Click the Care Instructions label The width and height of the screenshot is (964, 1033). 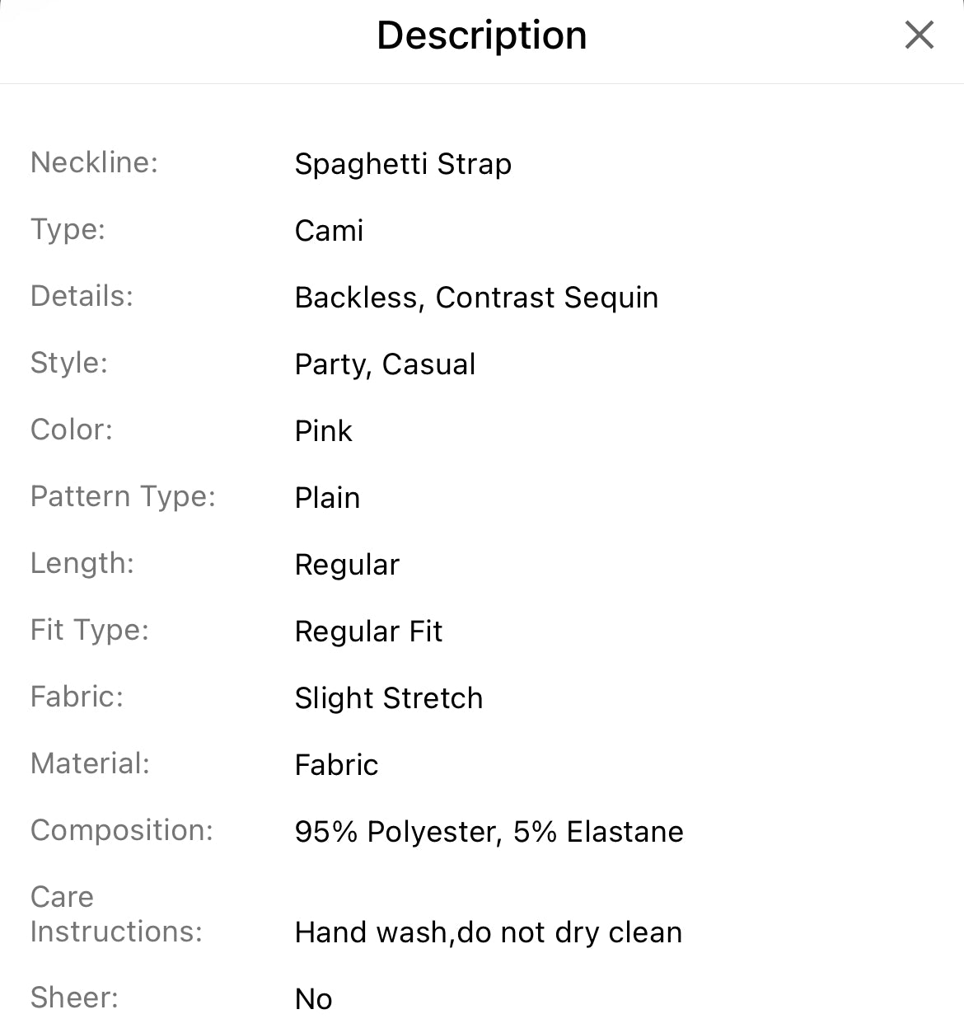tap(116, 914)
